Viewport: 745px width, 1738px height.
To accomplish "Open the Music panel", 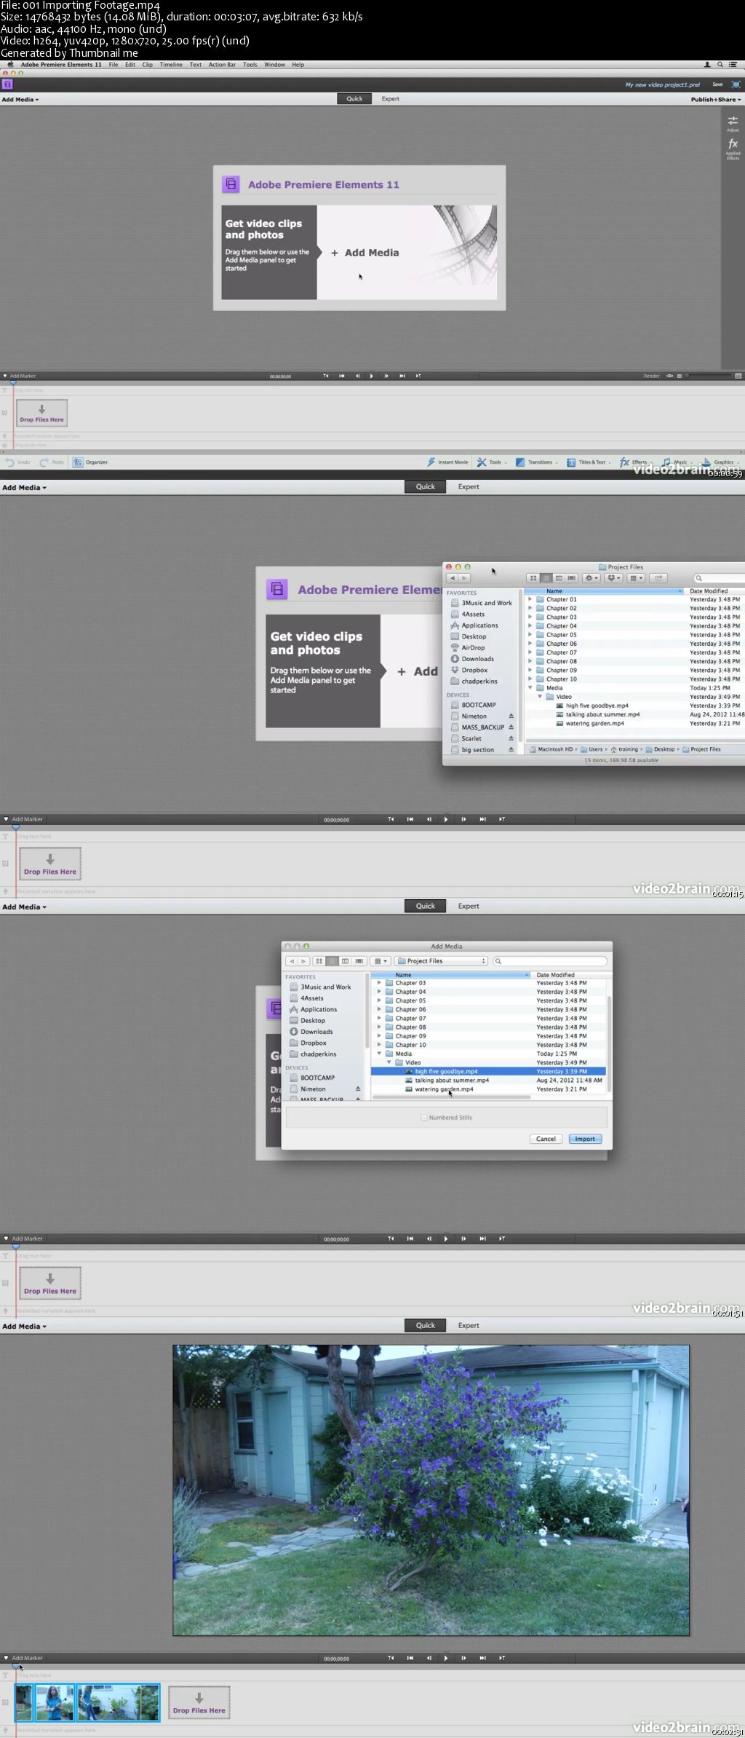I will tap(677, 462).
